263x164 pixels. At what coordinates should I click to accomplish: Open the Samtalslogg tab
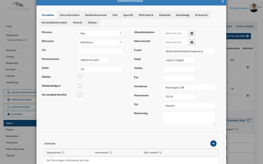click(182, 15)
